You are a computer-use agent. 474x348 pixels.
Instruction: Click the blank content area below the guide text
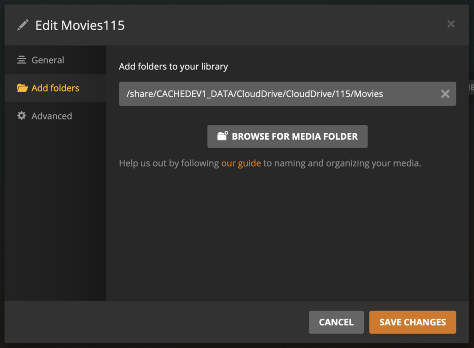(x=287, y=231)
